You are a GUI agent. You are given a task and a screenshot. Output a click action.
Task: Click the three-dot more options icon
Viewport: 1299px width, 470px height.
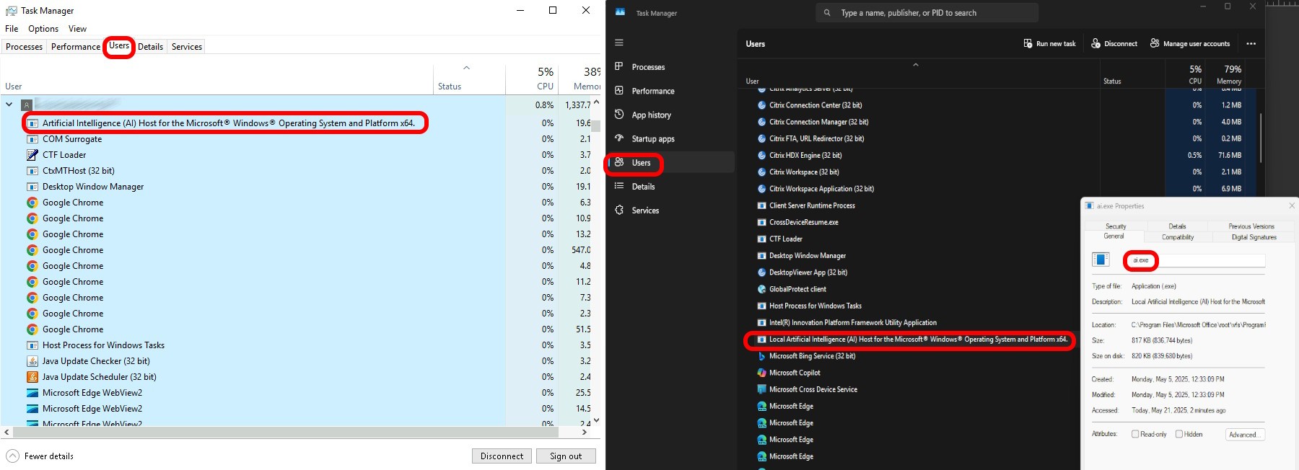click(1251, 44)
